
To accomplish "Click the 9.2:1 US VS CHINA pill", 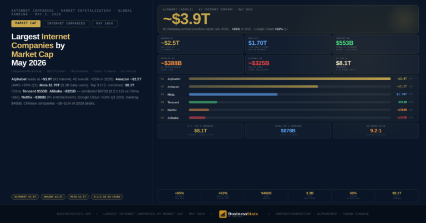I will click(x=107, y=197).
